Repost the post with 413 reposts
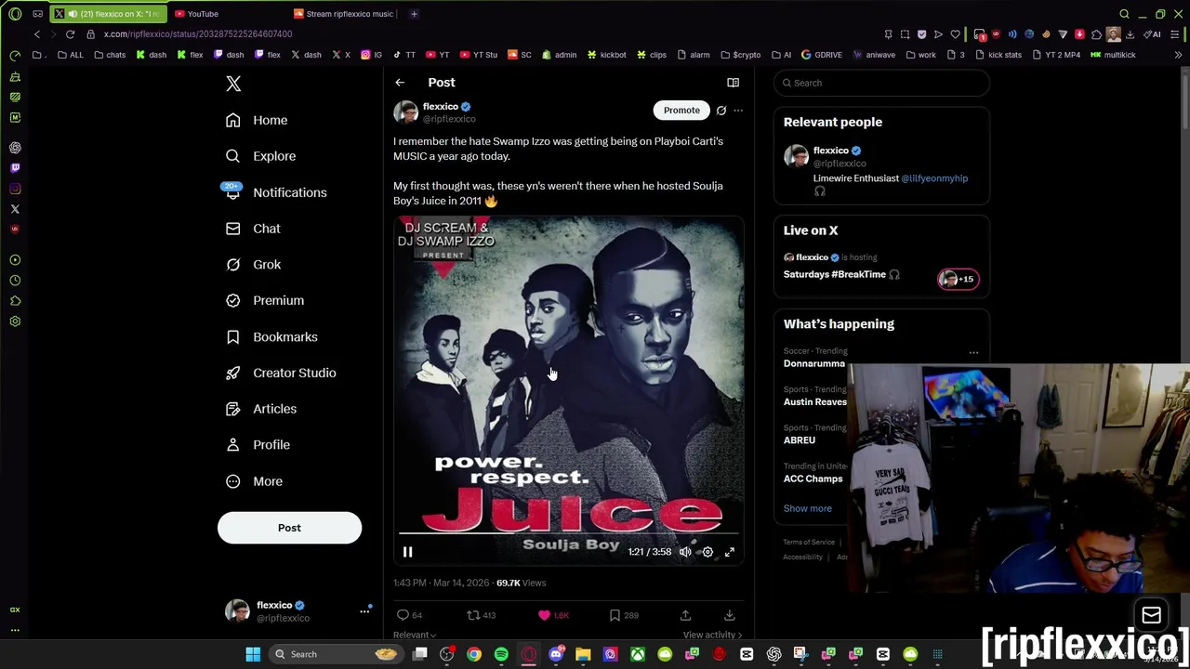The image size is (1190, 669). pos(481,615)
